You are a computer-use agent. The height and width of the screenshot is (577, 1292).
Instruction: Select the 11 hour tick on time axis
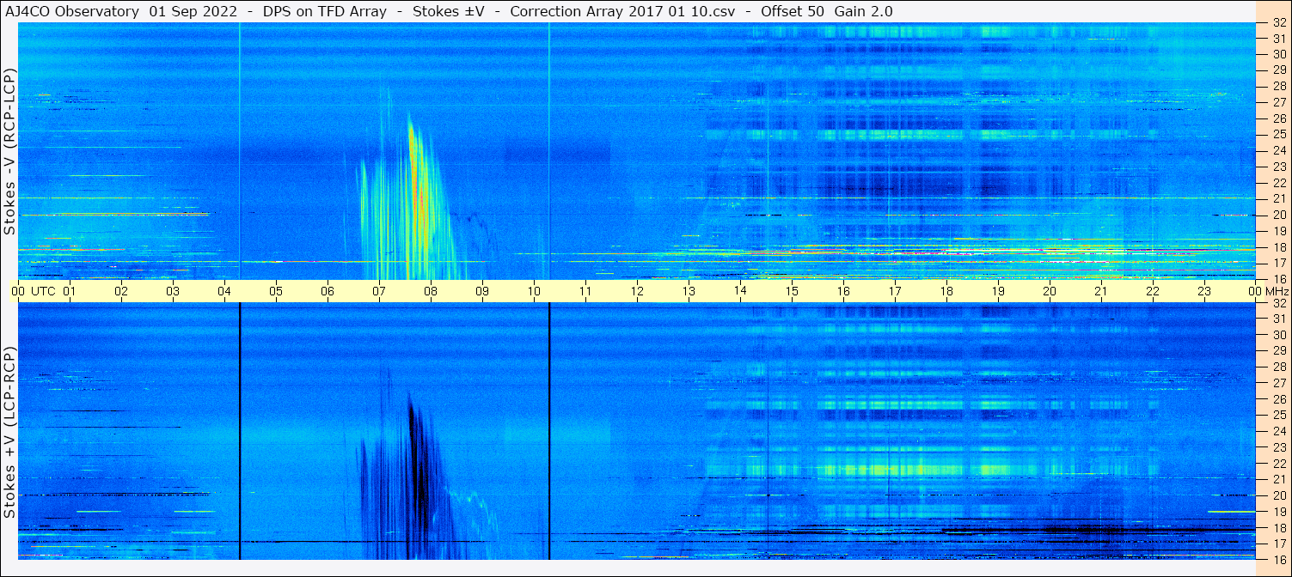[x=585, y=291]
